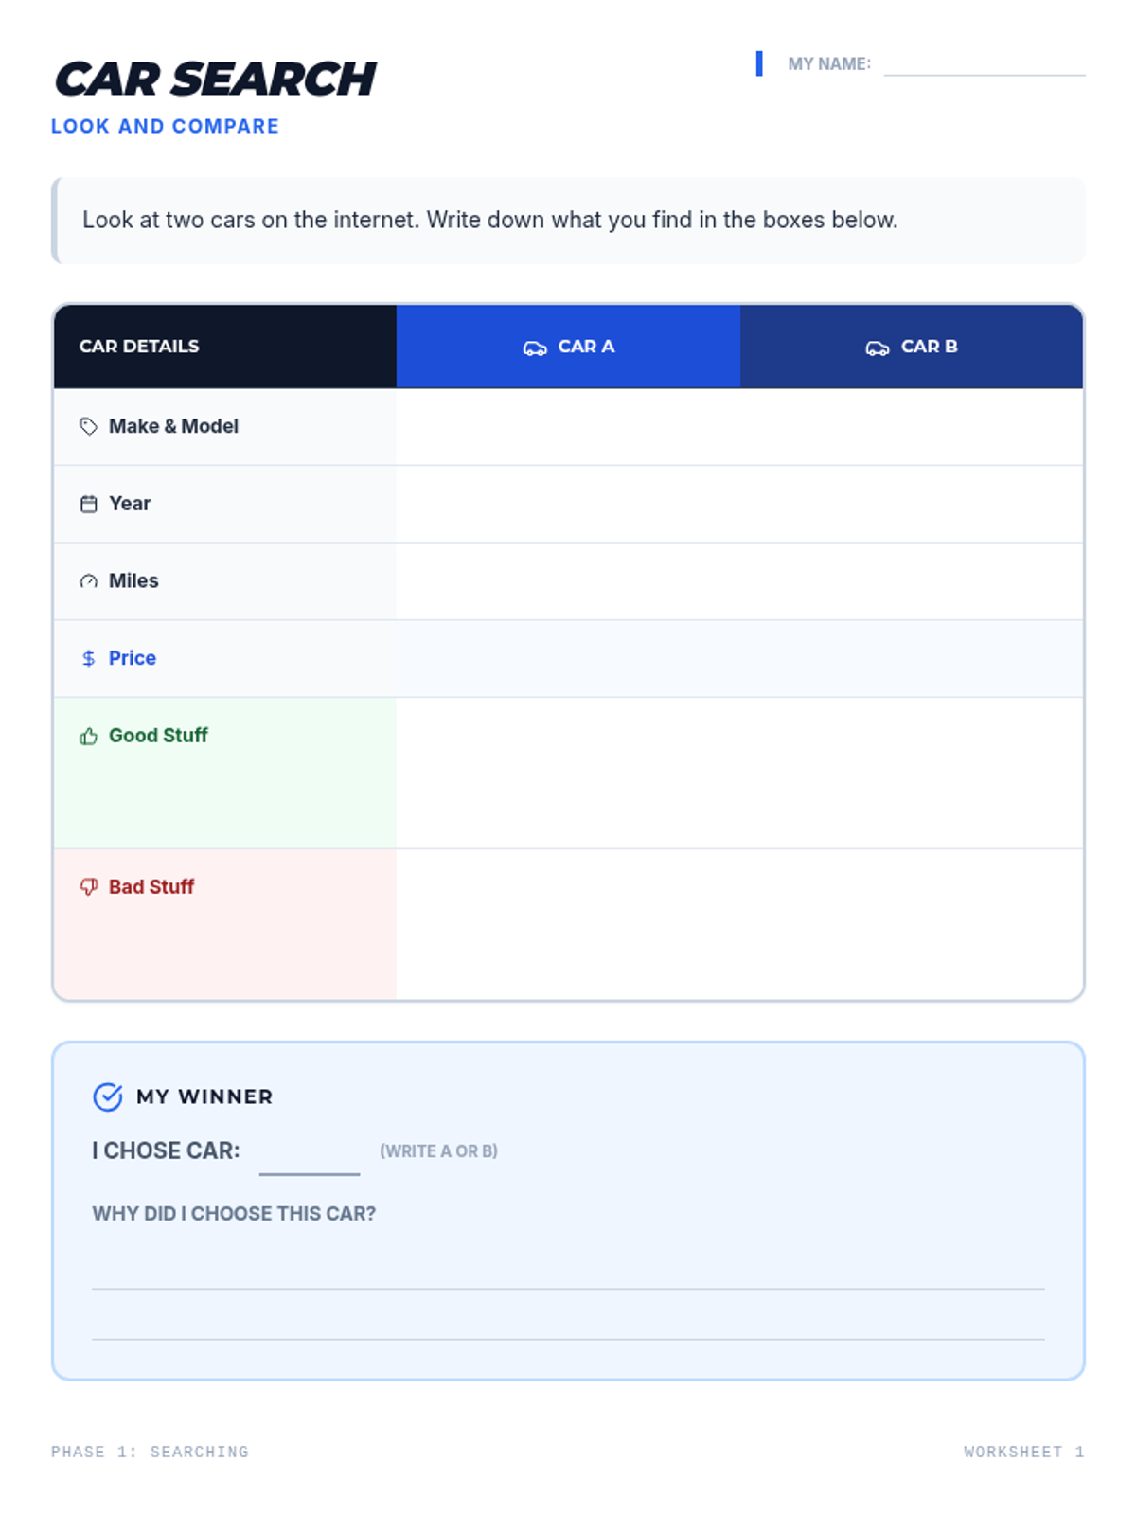The image size is (1136, 1515).
Task: Click the My Name blank line
Action: click(985, 64)
